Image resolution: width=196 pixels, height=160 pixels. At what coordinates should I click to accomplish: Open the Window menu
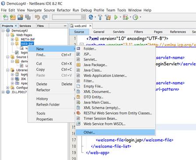[x=135, y=10]
